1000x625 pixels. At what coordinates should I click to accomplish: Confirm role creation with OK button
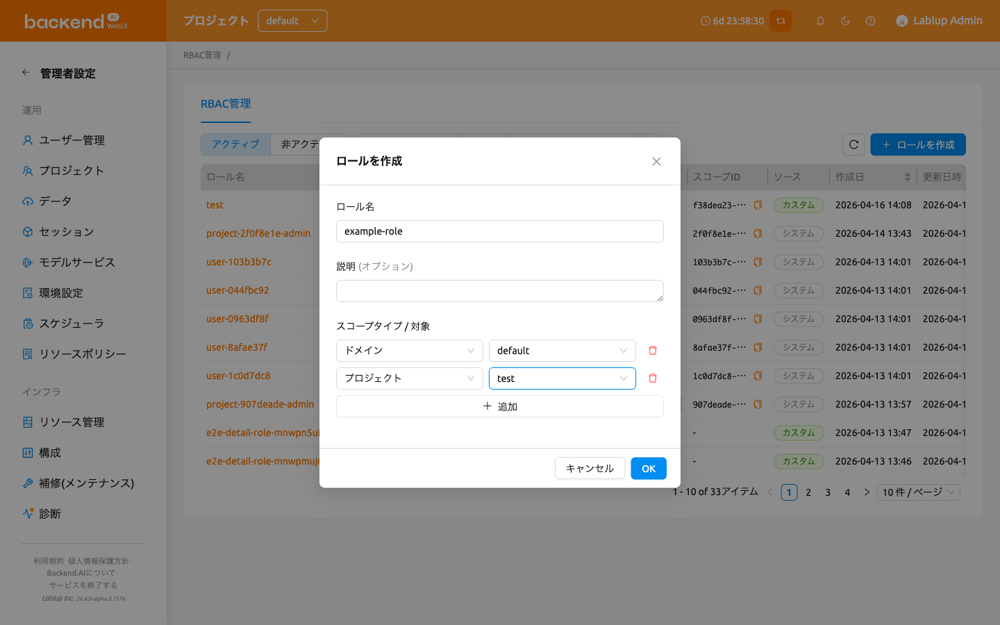click(649, 469)
